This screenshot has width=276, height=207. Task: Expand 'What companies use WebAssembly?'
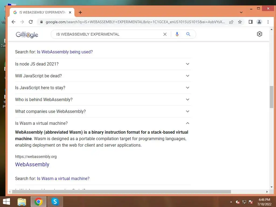103,111
